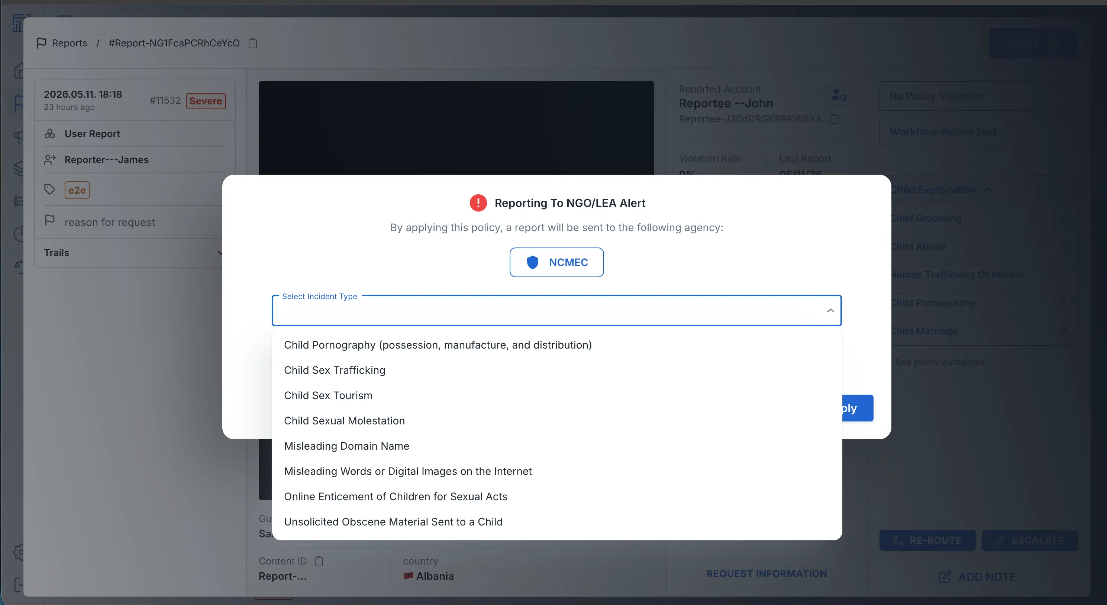Select Online Enticement of Children option
Screen dimensions: 1107x605
(557, 496)
